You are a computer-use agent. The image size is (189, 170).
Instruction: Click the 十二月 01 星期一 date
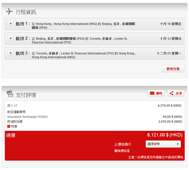coord(169,53)
